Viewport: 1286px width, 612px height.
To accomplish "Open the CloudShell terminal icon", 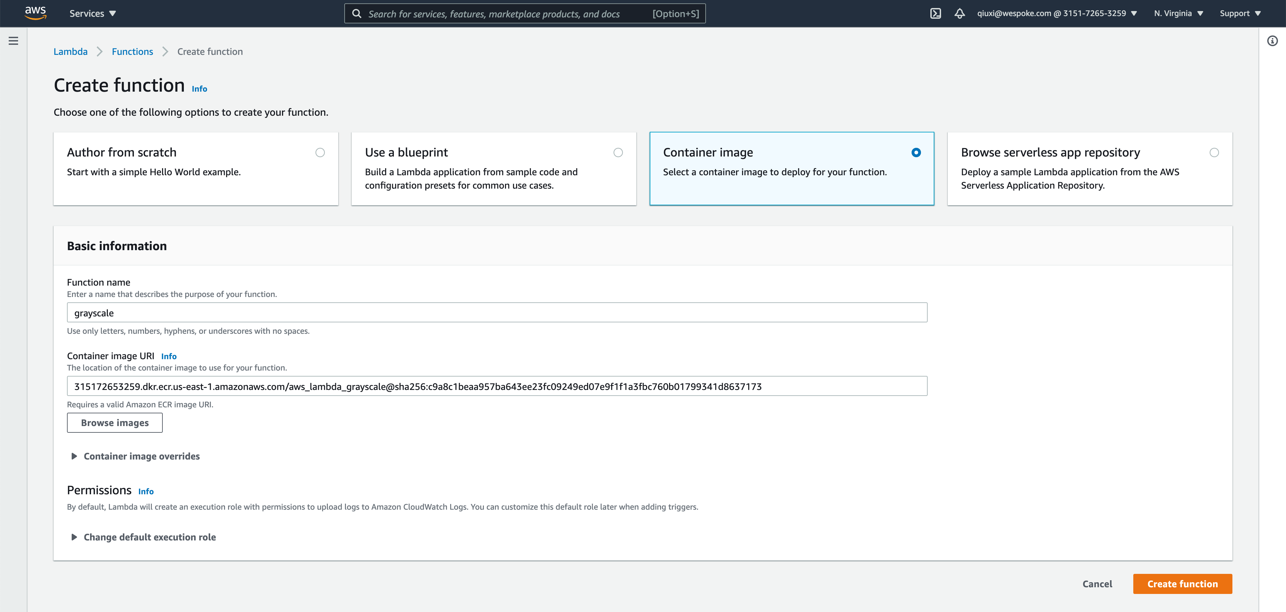I will [x=936, y=13].
